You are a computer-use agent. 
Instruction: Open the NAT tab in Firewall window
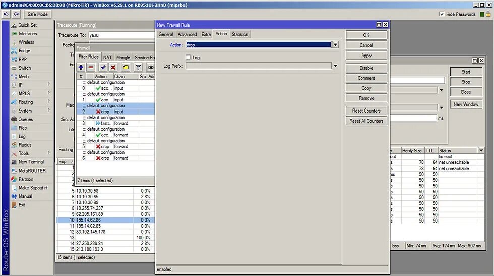tap(107, 57)
